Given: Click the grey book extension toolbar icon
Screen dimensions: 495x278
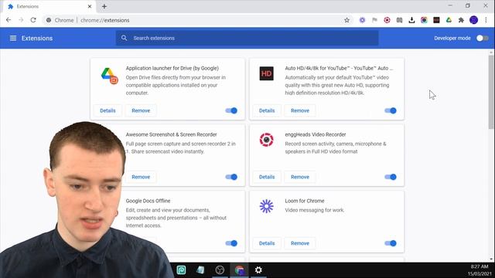Looking at the screenshot, I should pyautogui.click(x=399, y=20).
